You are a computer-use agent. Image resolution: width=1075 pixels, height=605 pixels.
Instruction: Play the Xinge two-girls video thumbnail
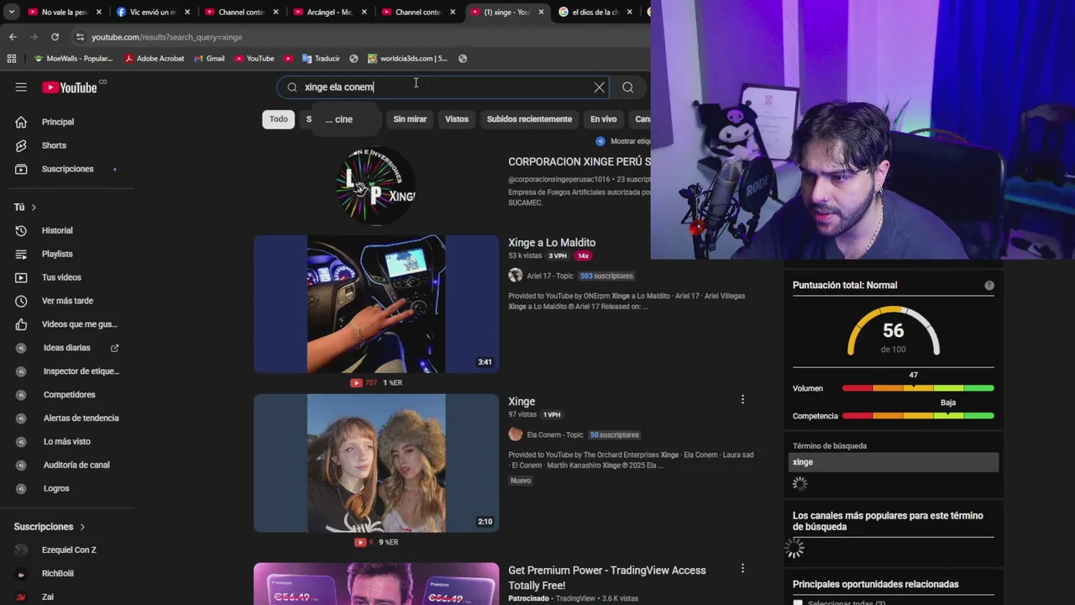pyautogui.click(x=376, y=463)
